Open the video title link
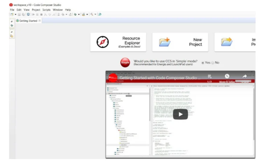This screenshot has height=168, width=268. pyautogui.click(x=160, y=78)
